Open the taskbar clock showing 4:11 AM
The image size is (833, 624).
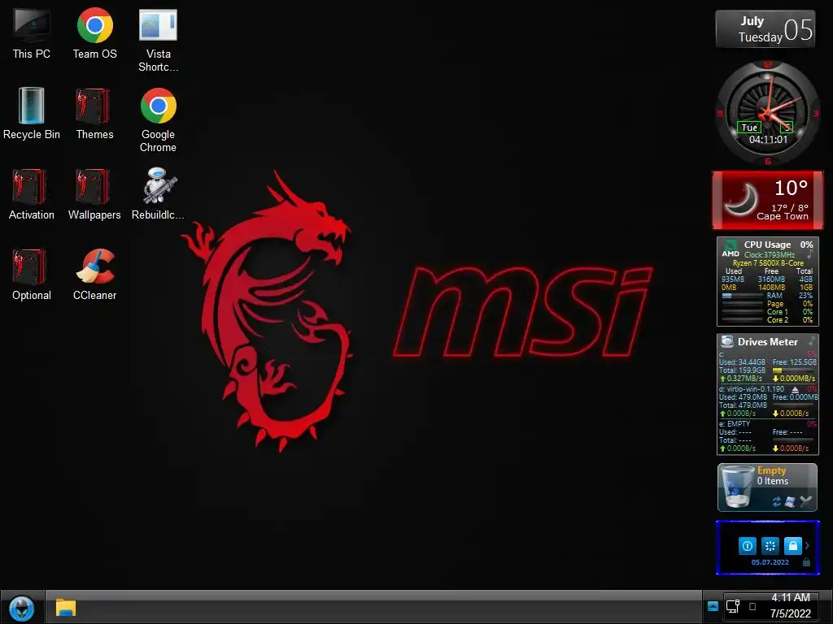[x=791, y=605]
